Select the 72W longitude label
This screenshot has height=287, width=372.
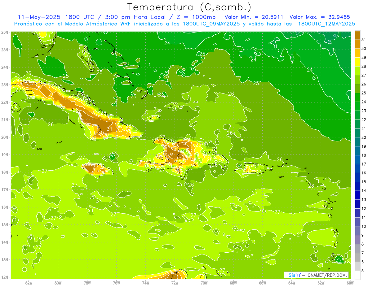click(x=175, y=282)
